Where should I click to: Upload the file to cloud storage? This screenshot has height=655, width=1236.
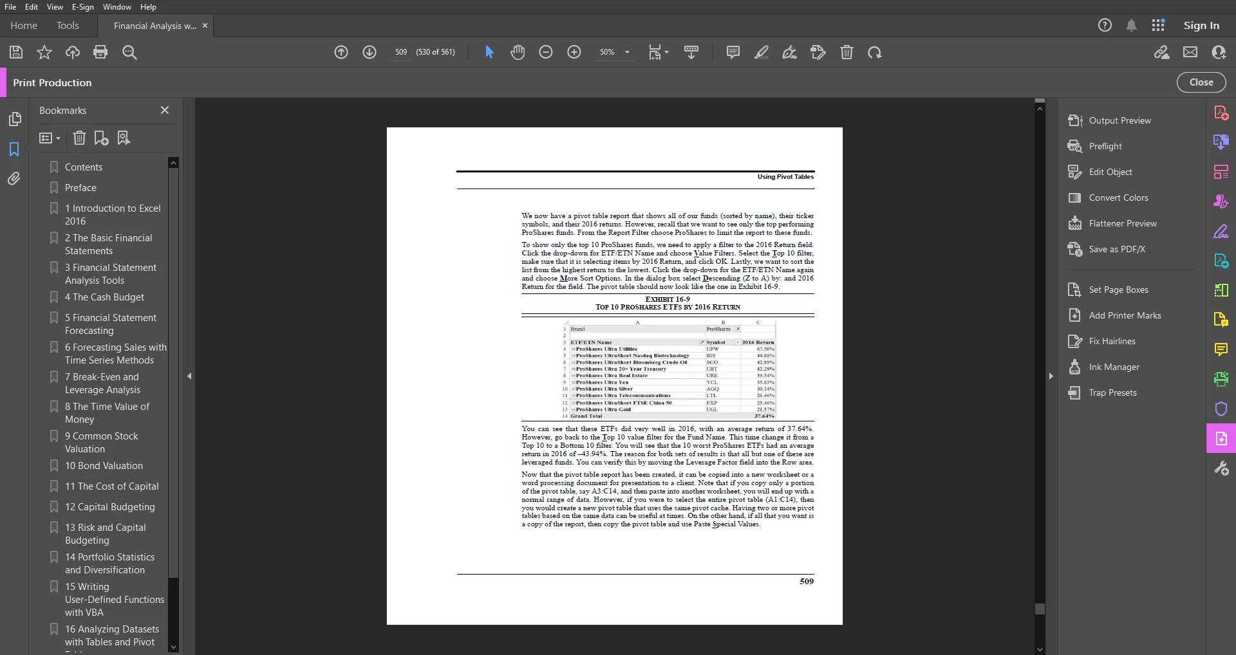pyautogui.click(x=73, y=52)
